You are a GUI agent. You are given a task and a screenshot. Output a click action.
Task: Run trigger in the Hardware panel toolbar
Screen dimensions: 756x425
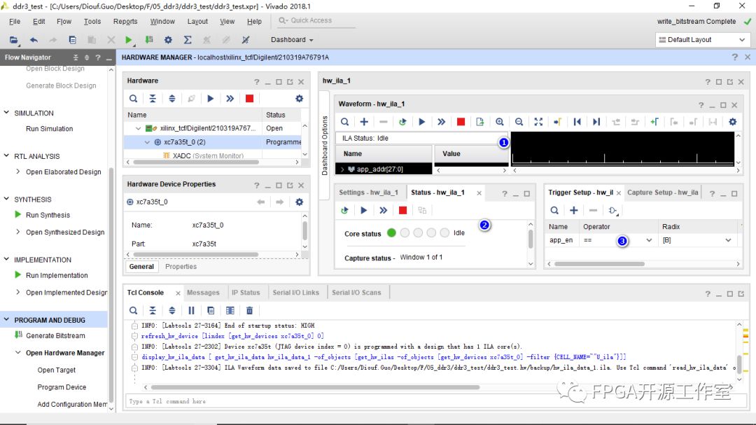[x=210, y=99]
